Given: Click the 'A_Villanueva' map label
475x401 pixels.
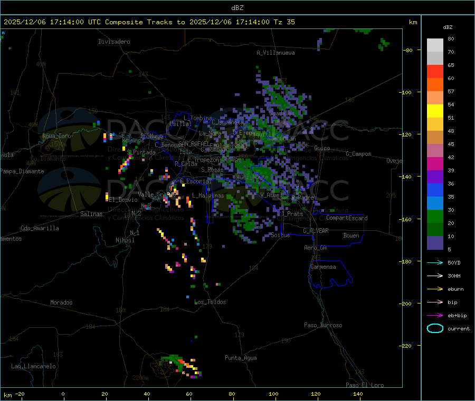Looking at the screenshot, I should [x=275, y=53].
